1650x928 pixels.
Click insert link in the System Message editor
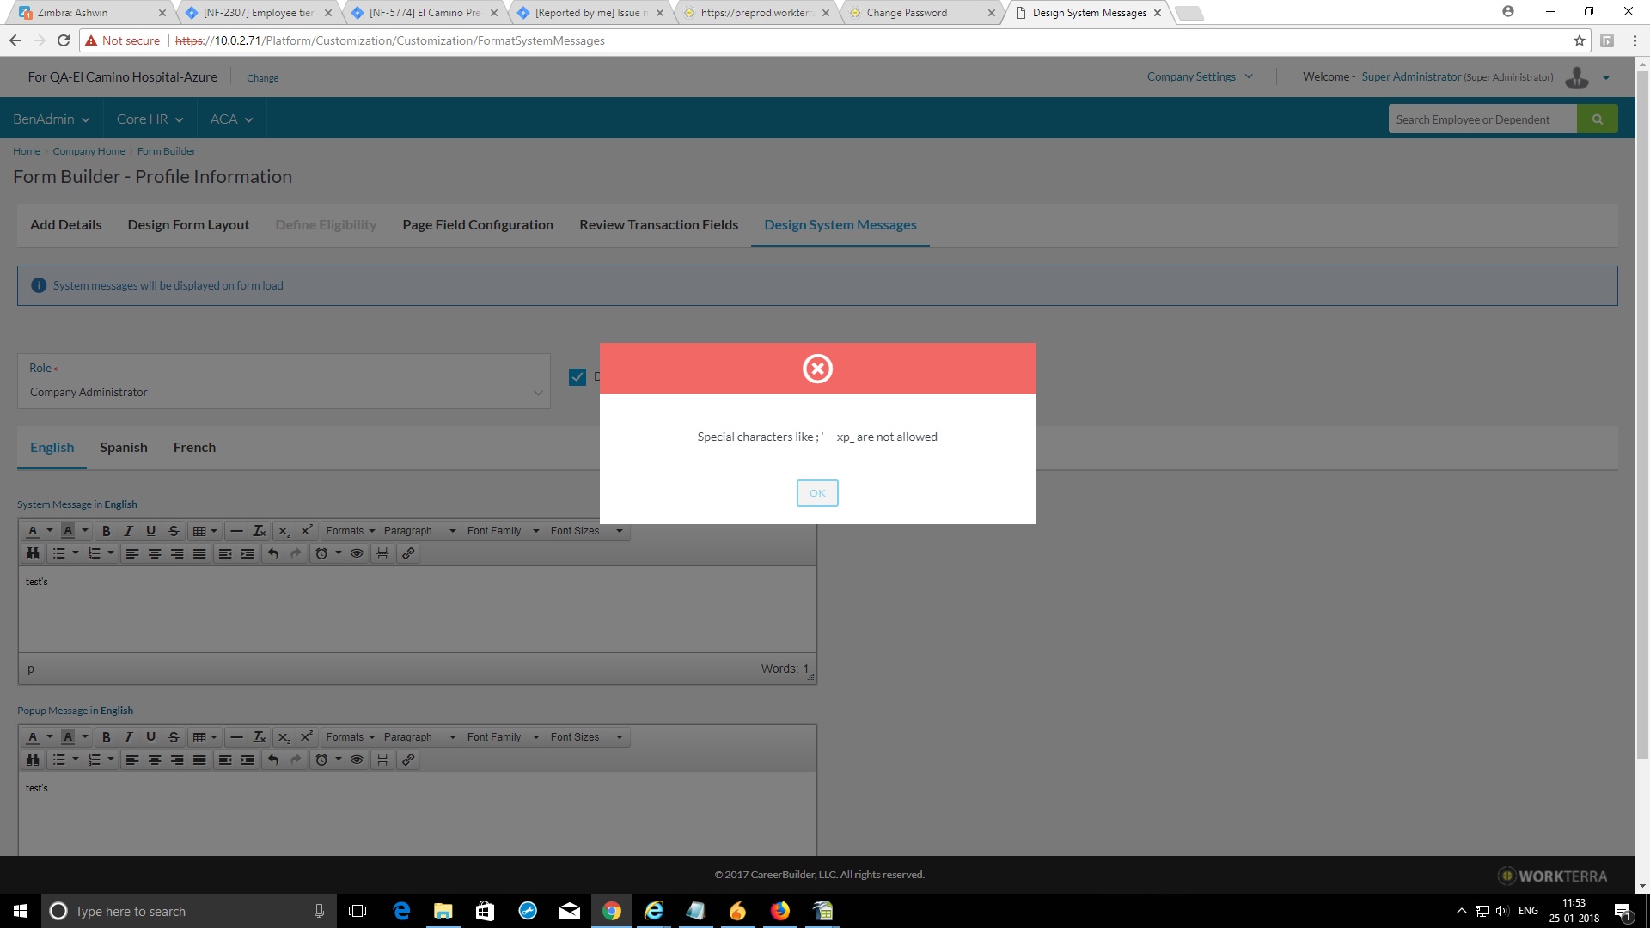(x=408, y=553)
